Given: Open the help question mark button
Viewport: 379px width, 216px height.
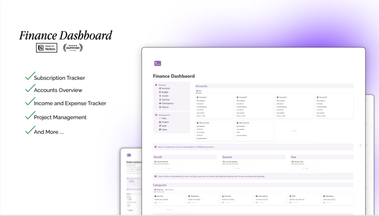Looking at the screenshot, I should pos(360,145).
